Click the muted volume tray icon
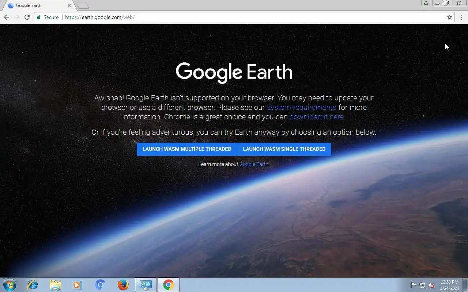This screenshot has height=292, width=468. tap(431, 285)
